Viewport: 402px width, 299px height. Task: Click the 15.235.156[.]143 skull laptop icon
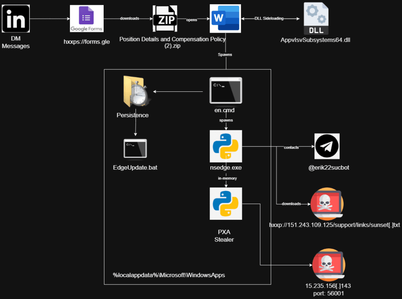pyautogui.click(x=328, y=264)
